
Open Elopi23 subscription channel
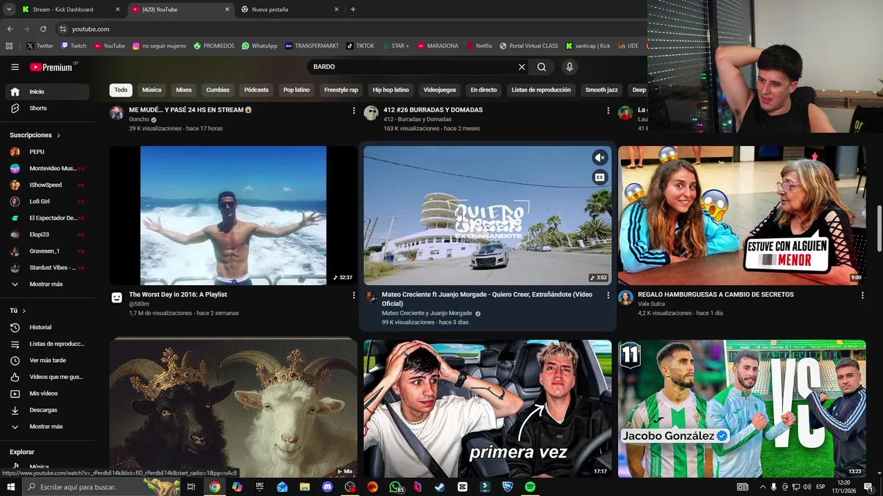coord(47,234)
